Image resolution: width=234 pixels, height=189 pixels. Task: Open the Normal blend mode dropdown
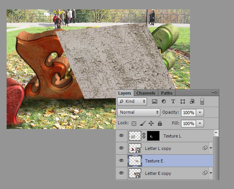coord(138,112)
